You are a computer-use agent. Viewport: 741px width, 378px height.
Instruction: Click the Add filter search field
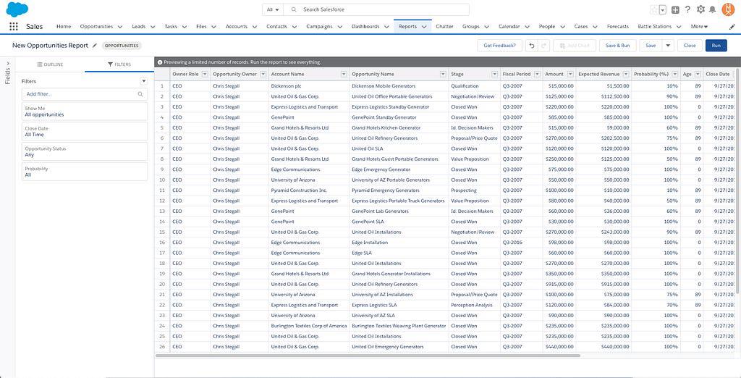pos(81,94)
